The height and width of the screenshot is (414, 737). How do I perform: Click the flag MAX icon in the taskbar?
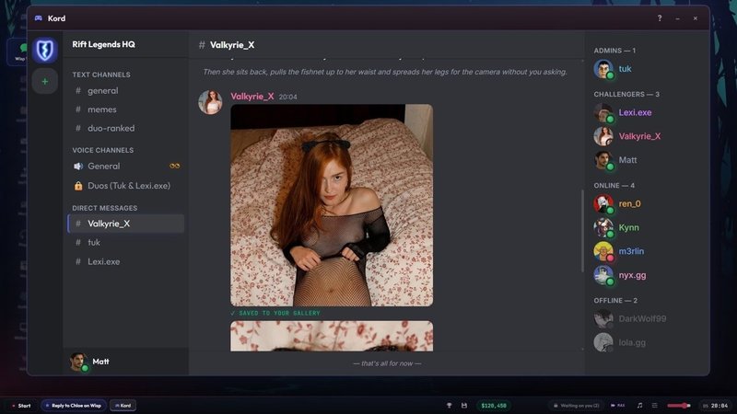tap(617, 406)
